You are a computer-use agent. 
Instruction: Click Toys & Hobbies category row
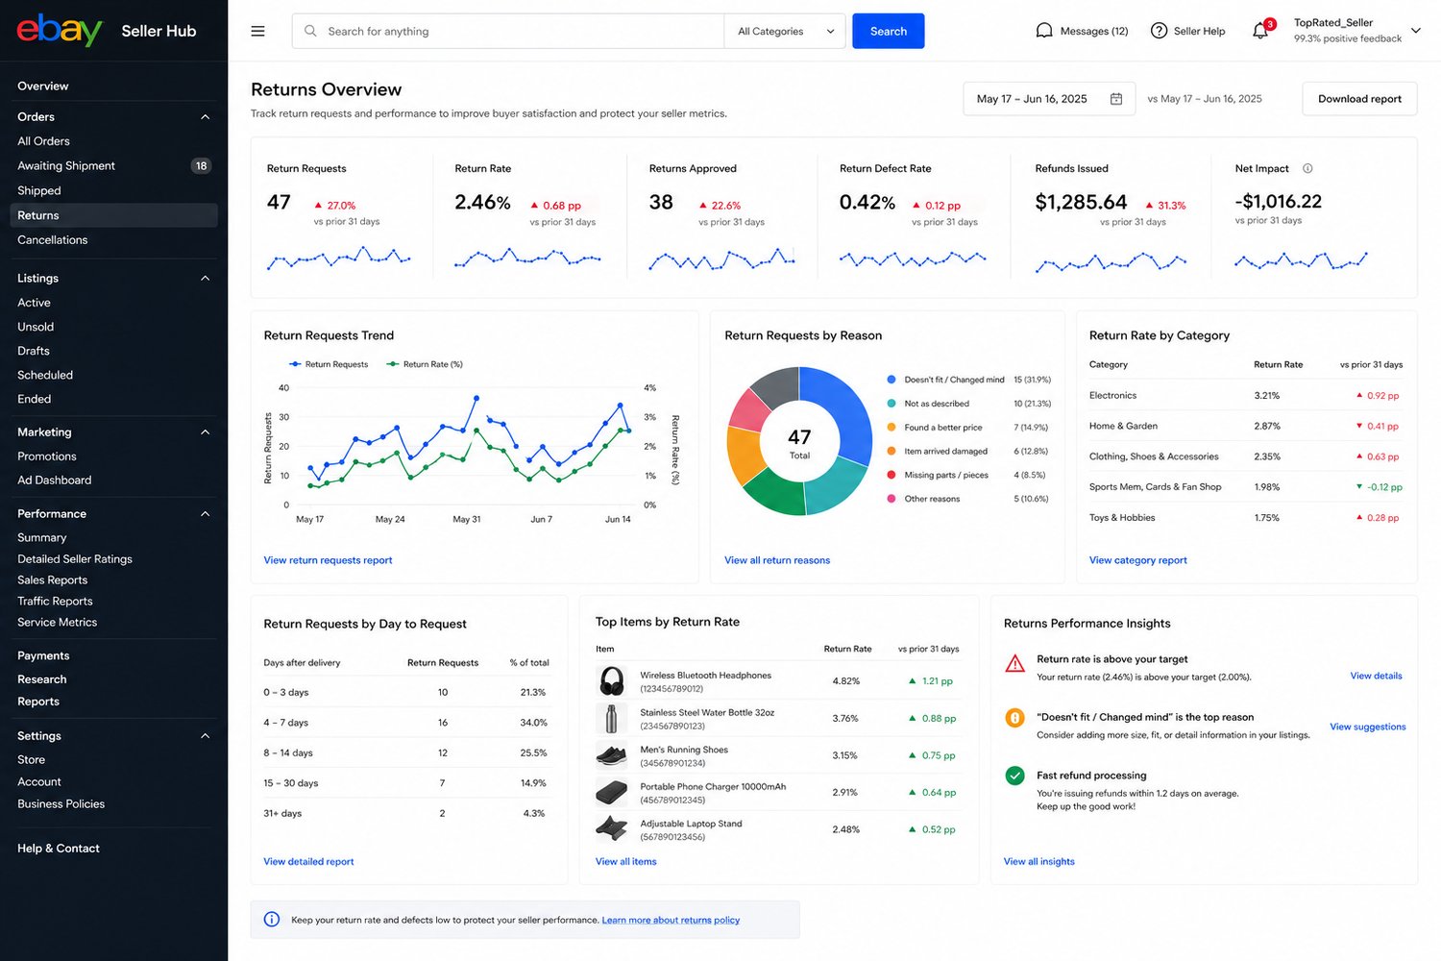click(1246, 518)
